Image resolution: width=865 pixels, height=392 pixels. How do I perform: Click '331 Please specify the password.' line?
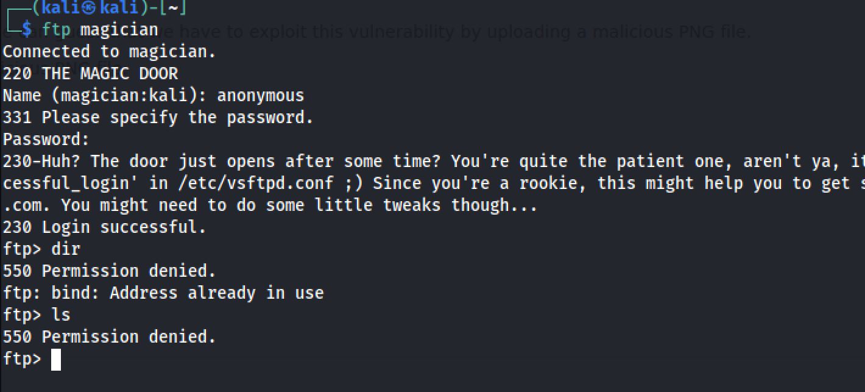pyautogui.click(x=158, y=118)
